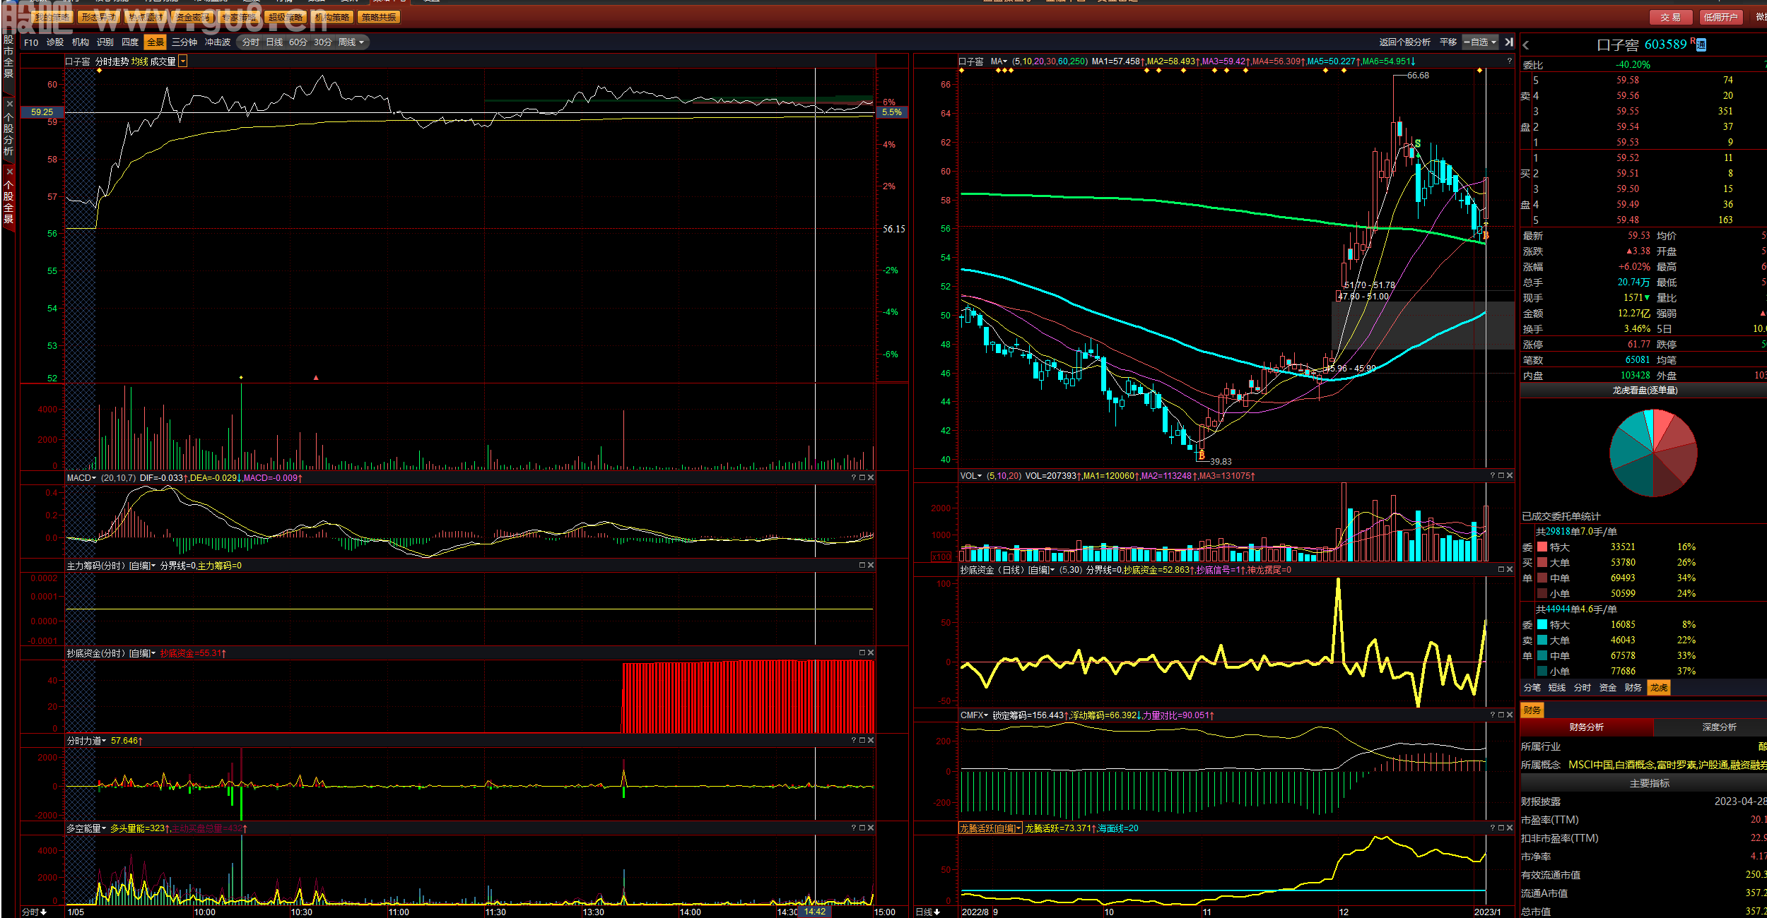The image size is (1767, 918).
Task: Maximize the 主力筹码(分时) panel
Action: pos(862,566)
